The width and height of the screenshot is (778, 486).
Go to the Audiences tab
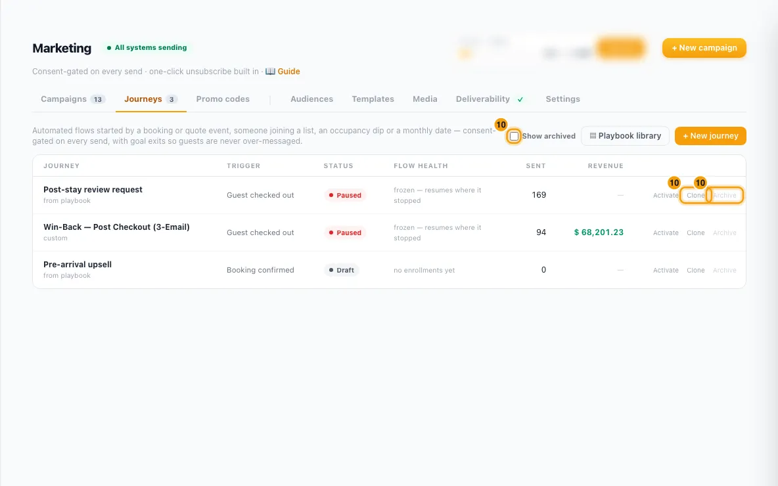[311, 99]
